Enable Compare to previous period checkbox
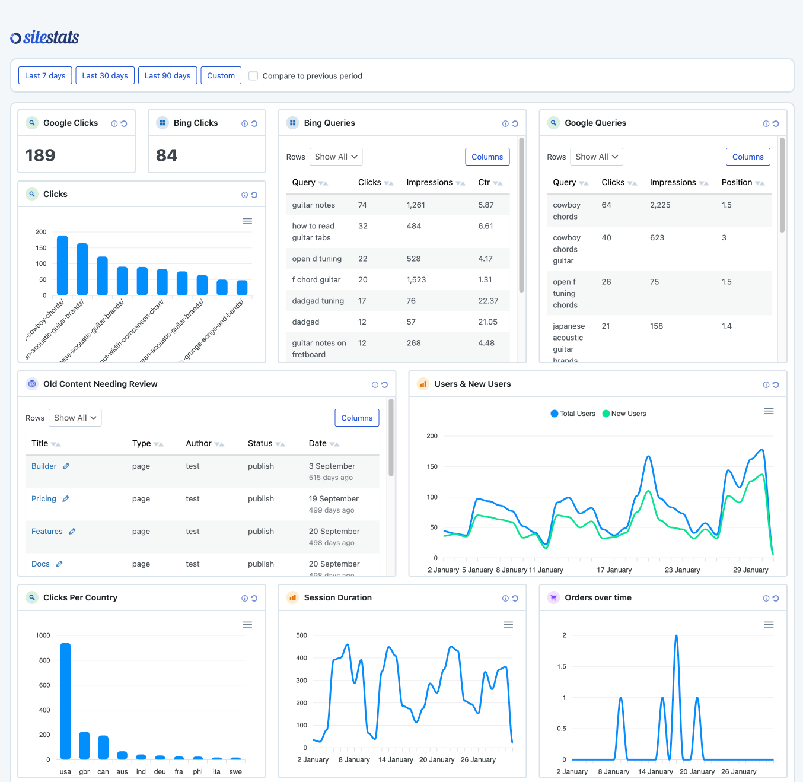803x782 pixels. click(253, 76)
